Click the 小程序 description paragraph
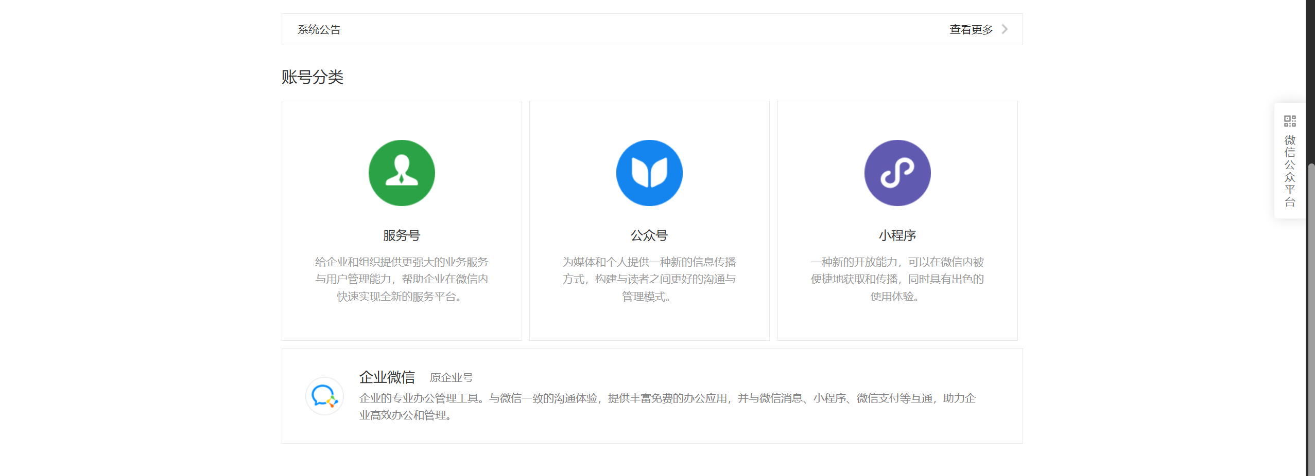The width and height of the screenshot is (1315, 476). pyautogui.click(x=897, y=279)
